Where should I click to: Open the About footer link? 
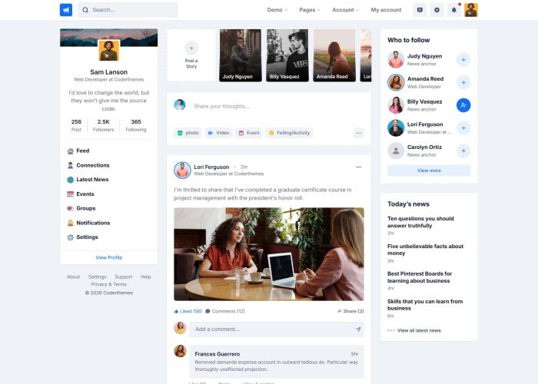click(74, 276)
